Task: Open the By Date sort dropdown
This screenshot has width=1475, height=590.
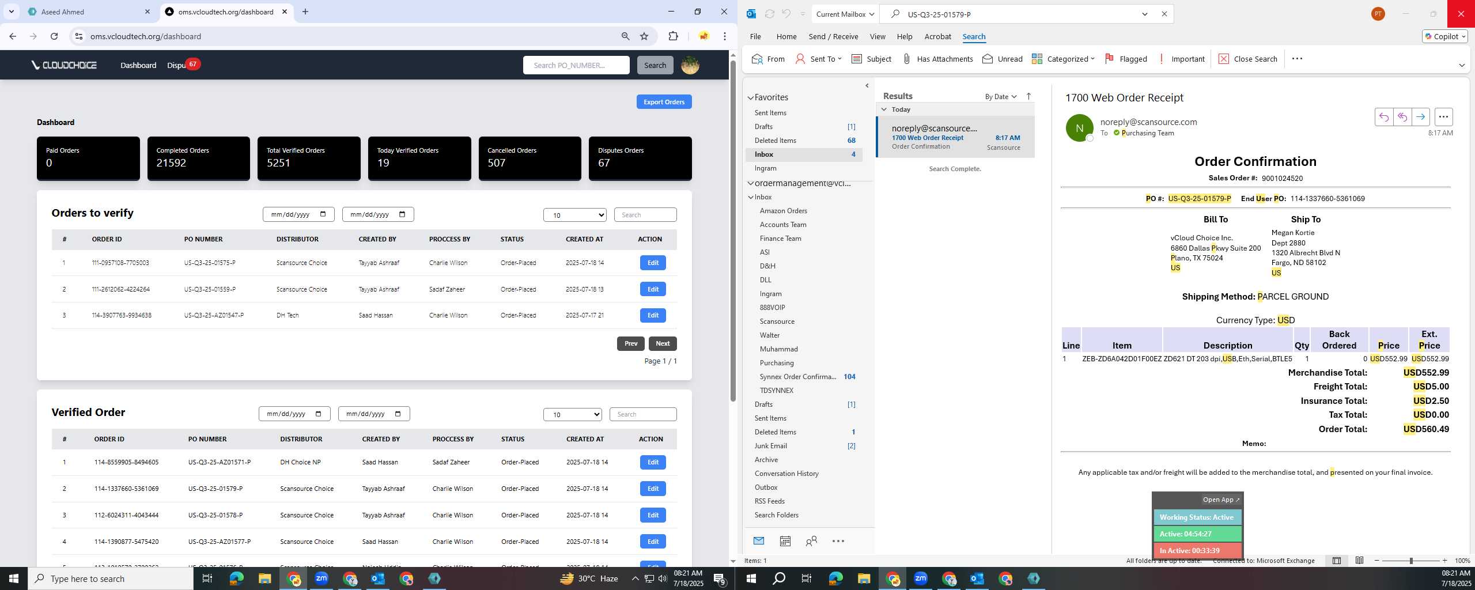Action: pyautogui.click(x=1001, y=96)
